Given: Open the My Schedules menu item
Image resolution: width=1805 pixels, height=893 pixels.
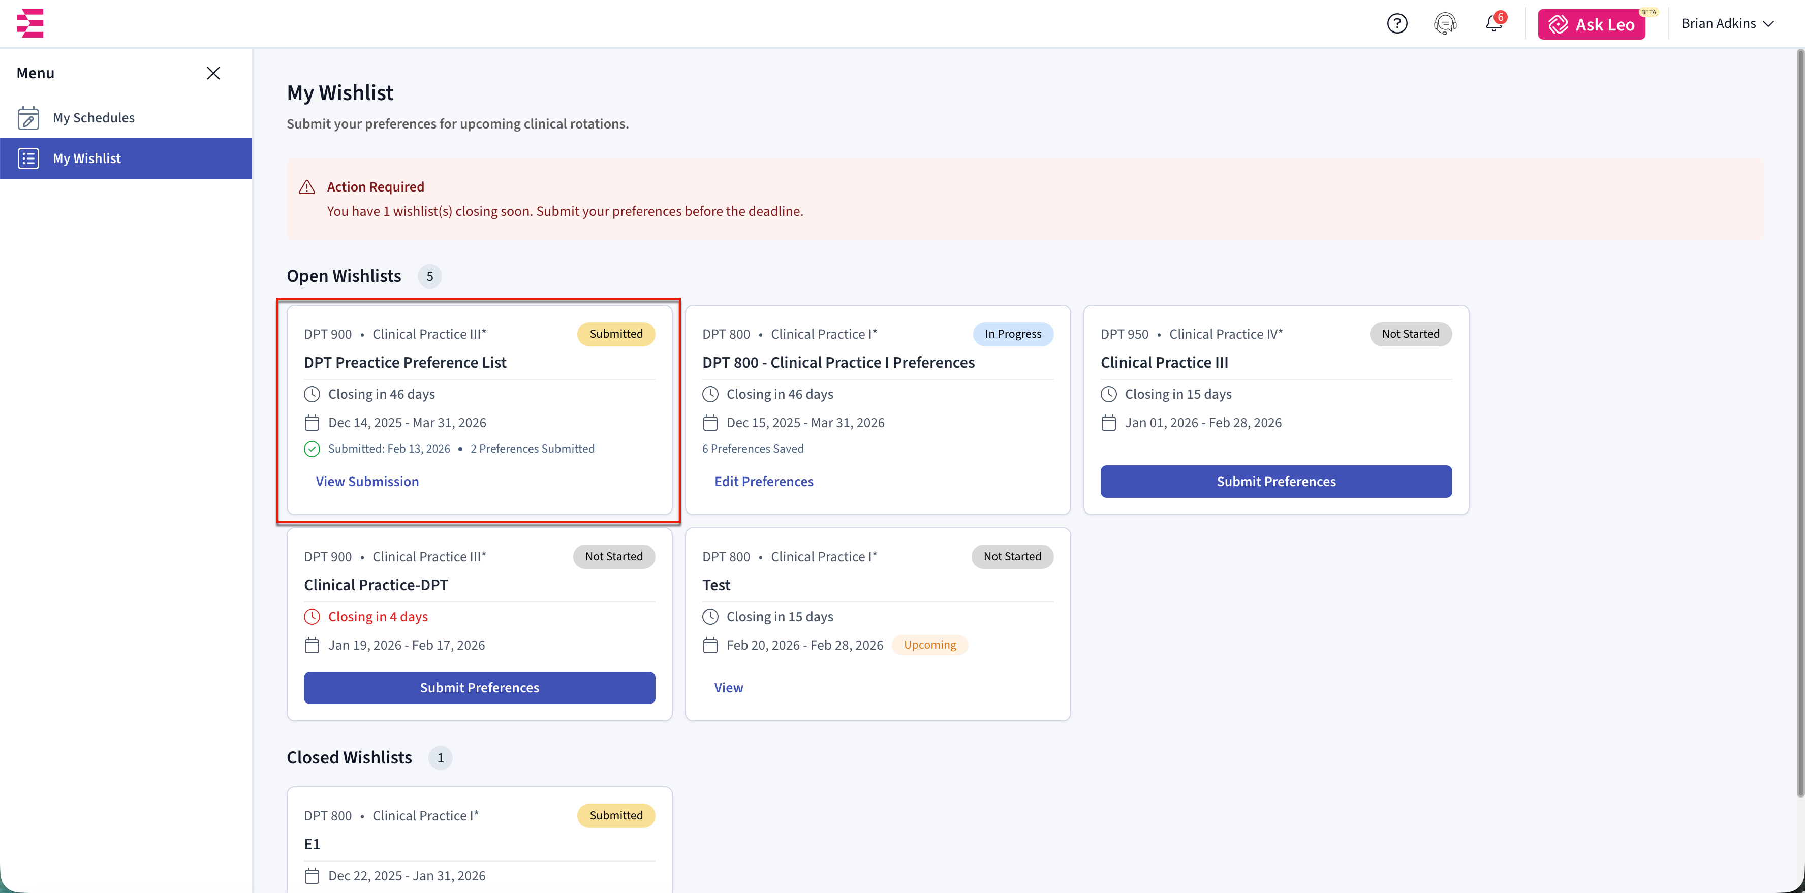Looking at the screenshot, I should click(x=94, y=118).
